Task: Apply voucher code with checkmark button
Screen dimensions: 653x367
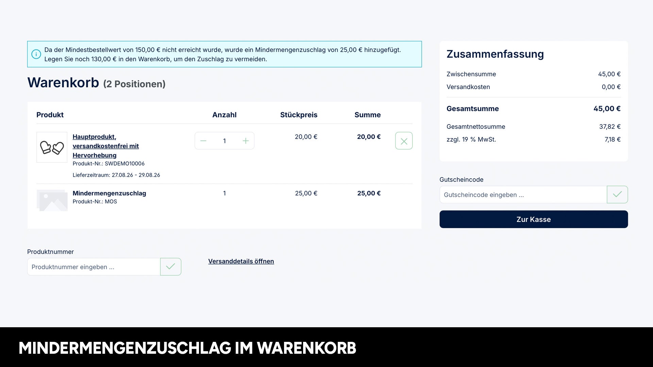Action: point(617,194)
